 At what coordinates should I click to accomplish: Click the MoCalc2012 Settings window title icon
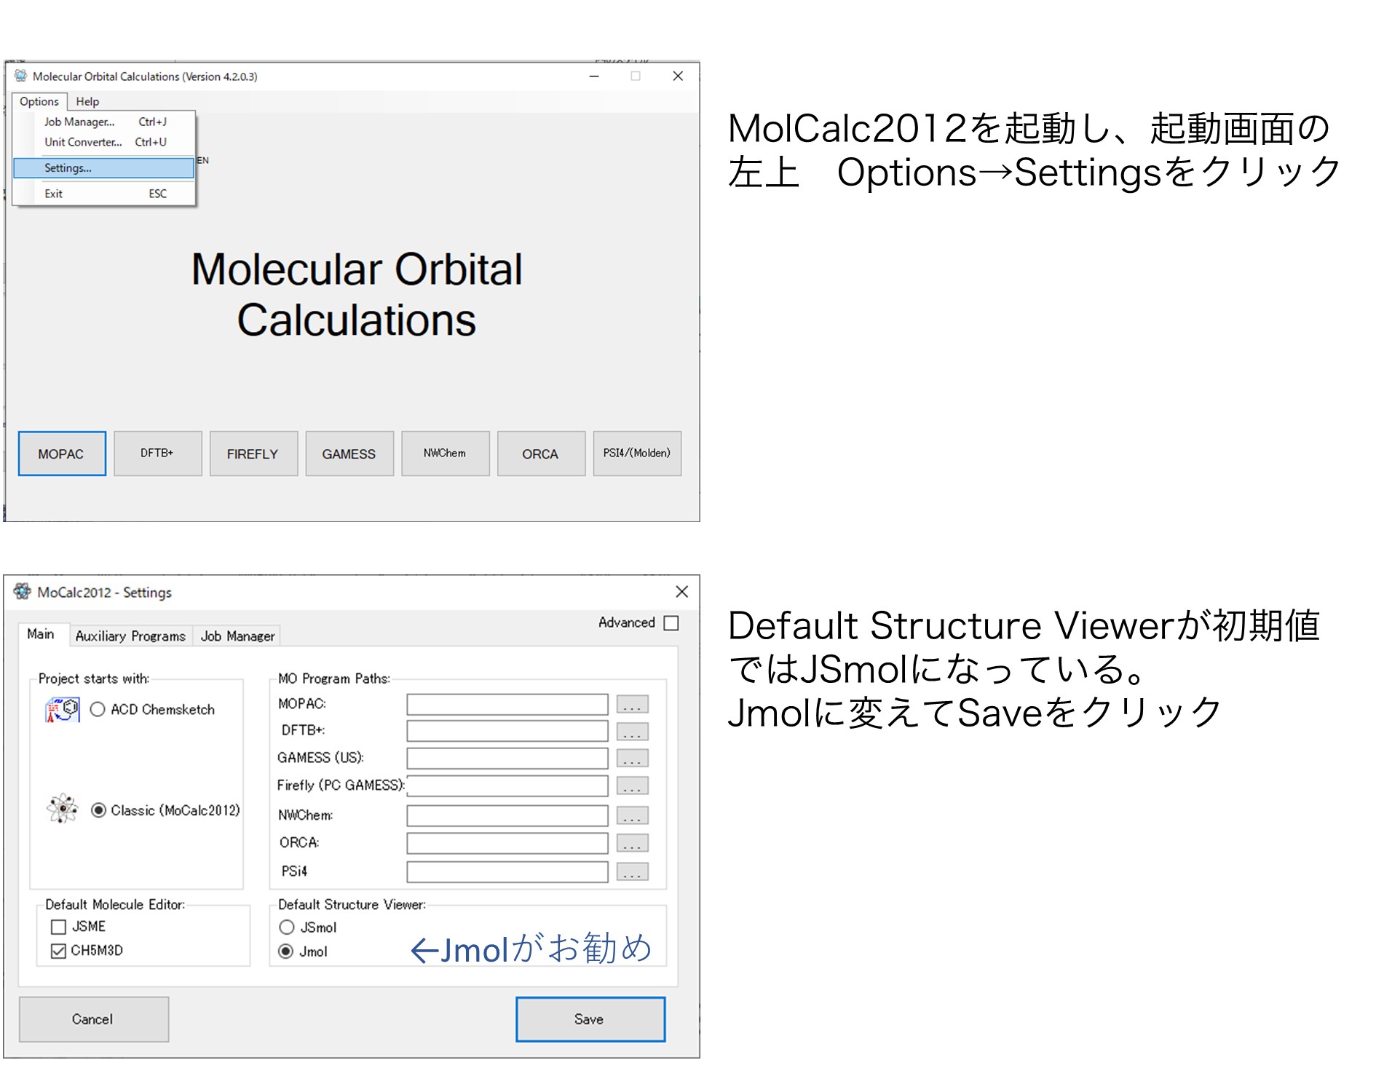click(23, 591)
